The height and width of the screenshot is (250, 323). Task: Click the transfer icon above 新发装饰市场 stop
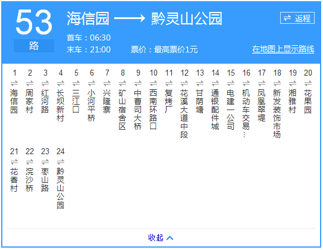(277, 83)
